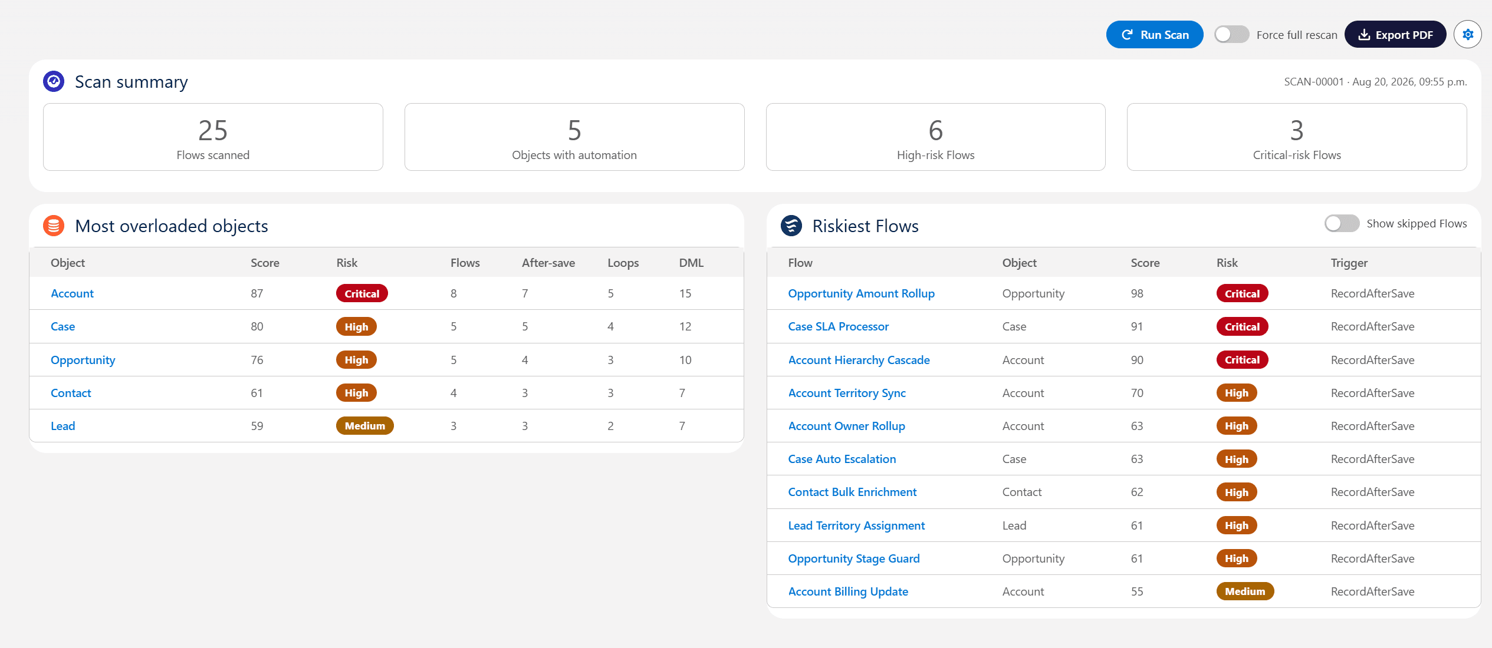Click the DML column header

[x=691, y=263]
